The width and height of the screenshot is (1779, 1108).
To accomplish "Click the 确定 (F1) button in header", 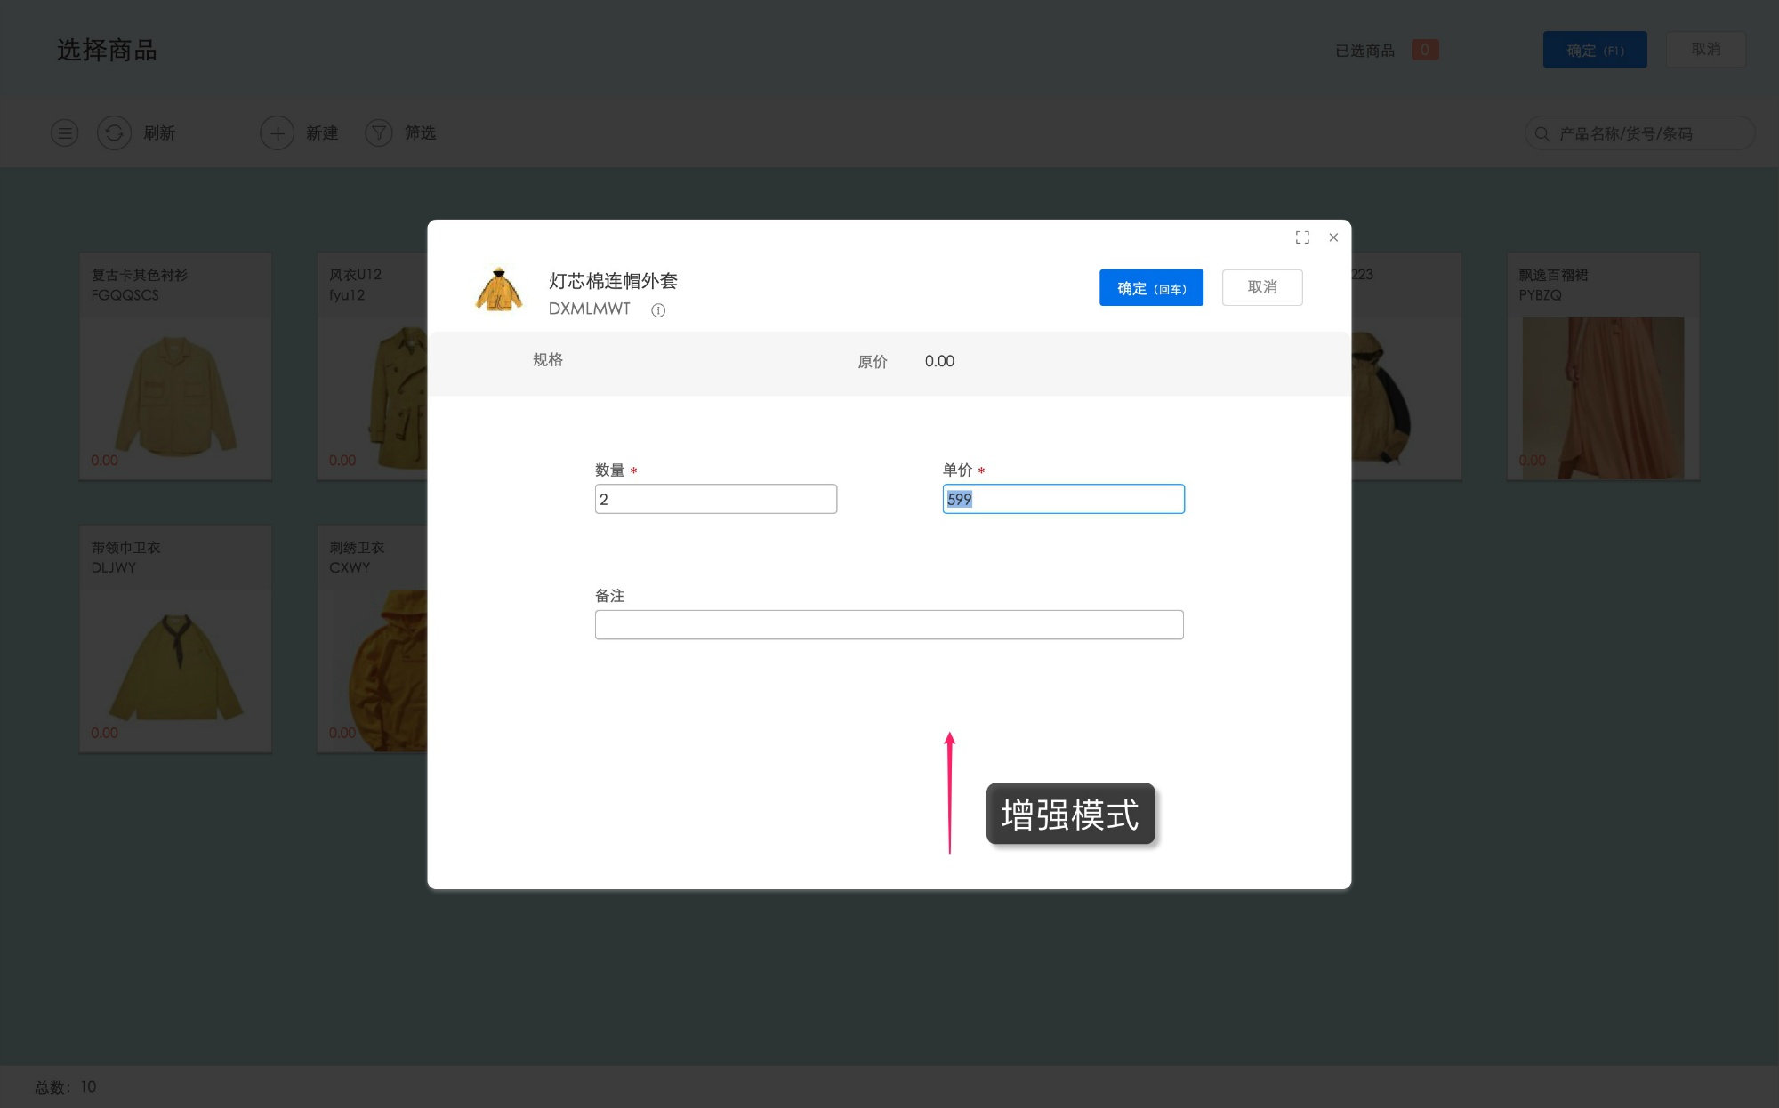I will coord(1595,50).
